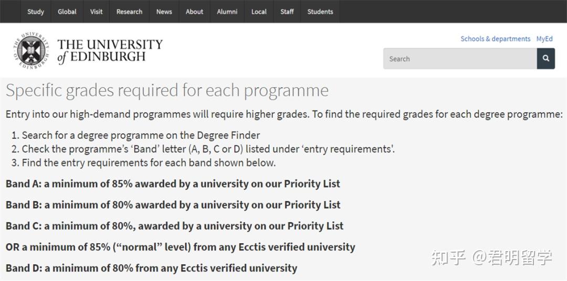Focus the Search input field

click(x=460, y=59)
